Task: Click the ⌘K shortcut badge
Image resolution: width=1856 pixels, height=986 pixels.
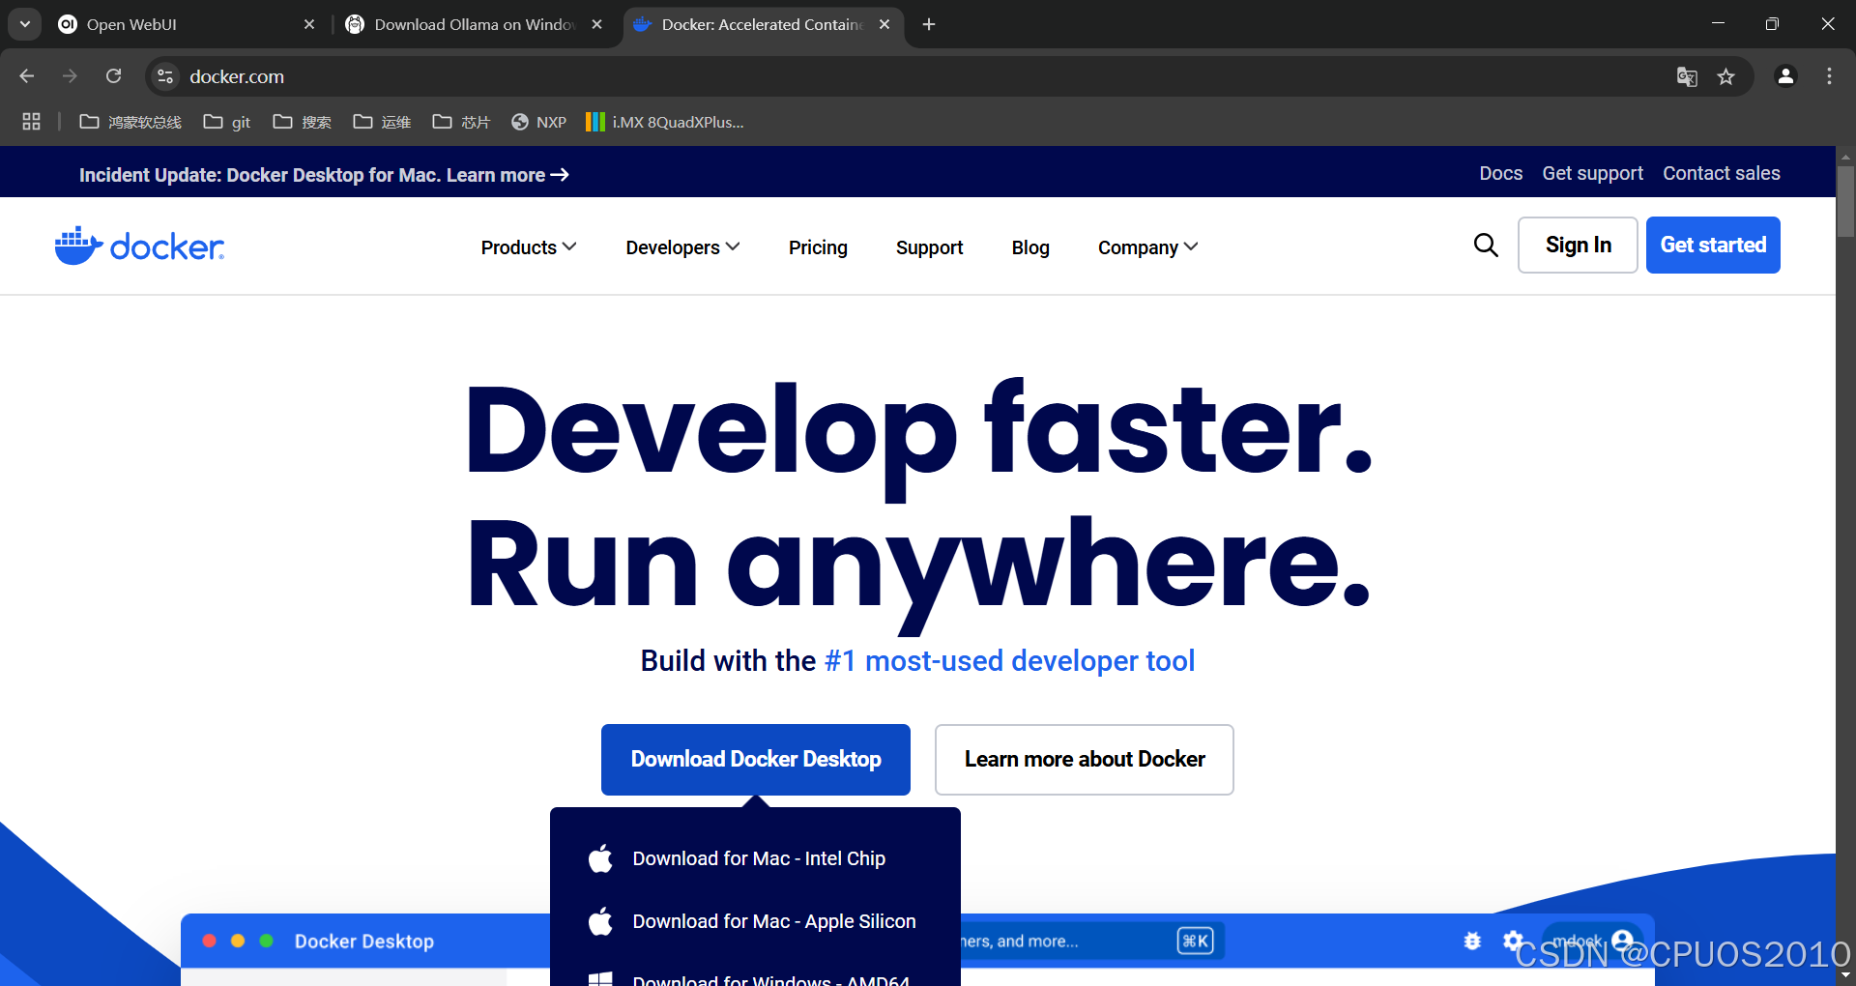Action: 1195,941
